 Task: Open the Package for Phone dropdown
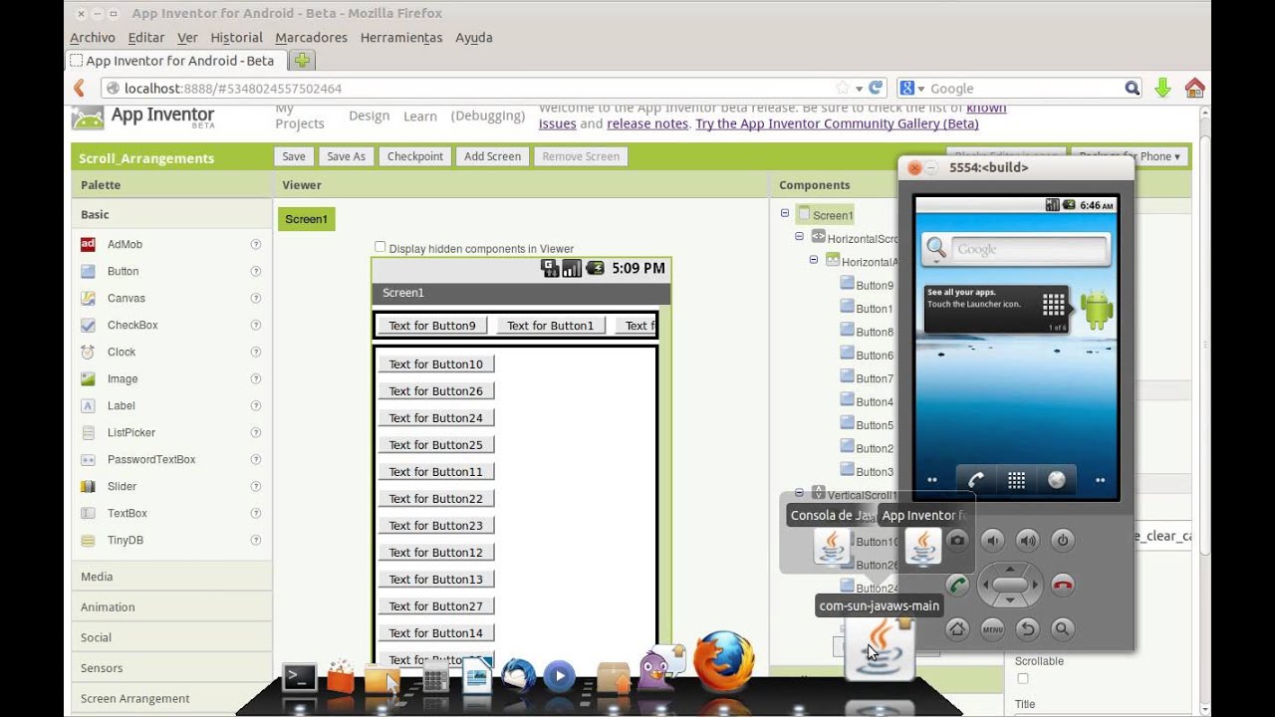[x=1130, y=156]
